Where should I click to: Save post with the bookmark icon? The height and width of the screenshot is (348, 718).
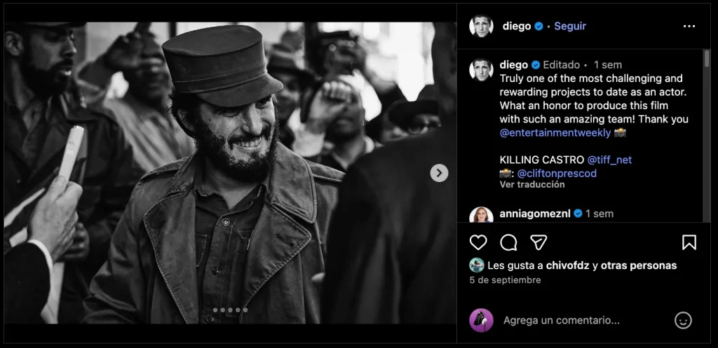click(x=689, y=242)
